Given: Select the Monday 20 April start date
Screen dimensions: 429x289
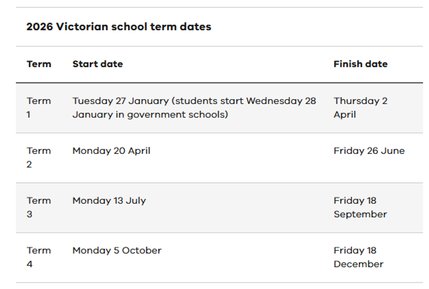Looking at the screenshot, I should pos(111,151).
